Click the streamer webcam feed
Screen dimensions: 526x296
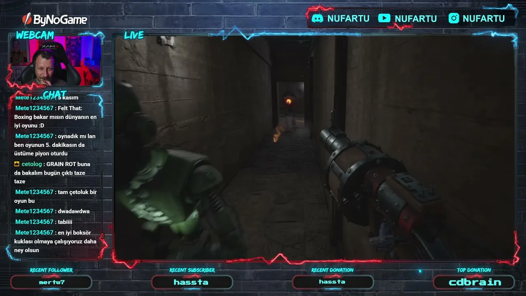tap(55, 61)
